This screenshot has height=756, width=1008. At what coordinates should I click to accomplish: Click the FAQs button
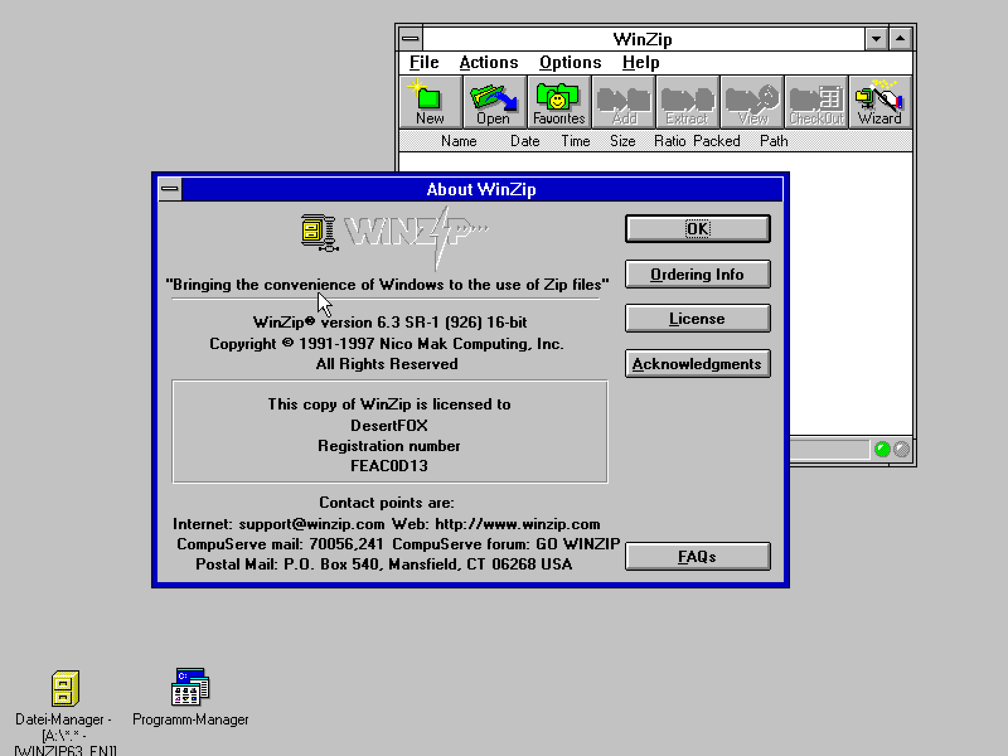(698, 556)
